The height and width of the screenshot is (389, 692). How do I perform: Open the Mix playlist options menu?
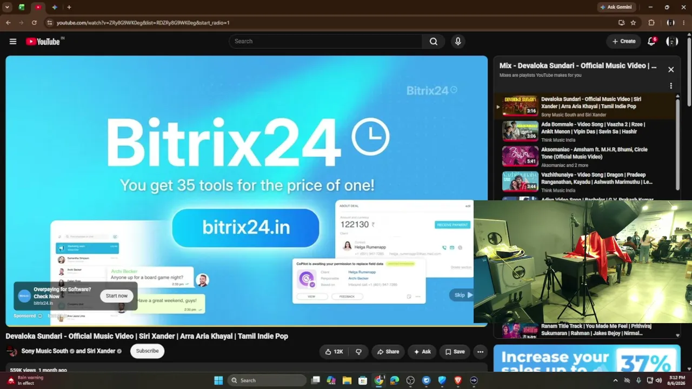click(x=671, y=86)
